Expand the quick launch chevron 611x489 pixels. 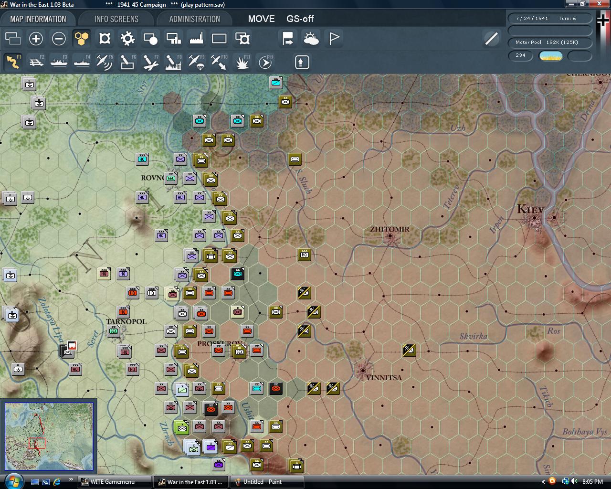(x=71, y=479)
